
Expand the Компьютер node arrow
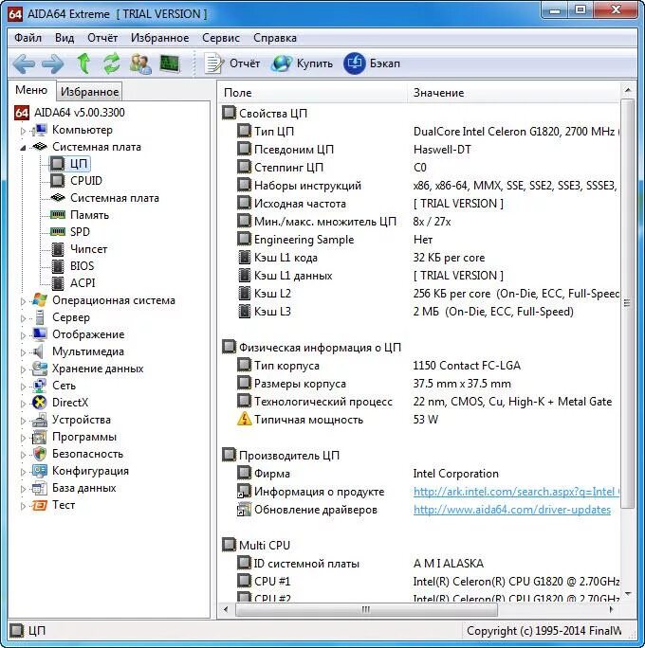pyautogui.click(x=23, y=131)
